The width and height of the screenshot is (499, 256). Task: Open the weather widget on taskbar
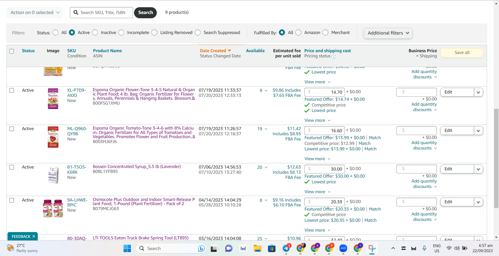(22, 248)
